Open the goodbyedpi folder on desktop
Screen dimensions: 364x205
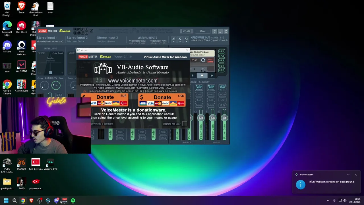[7, 184]
